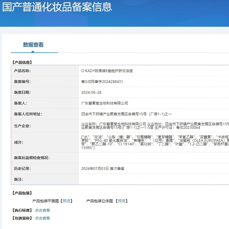Select the filer name 广东碧素堂生物科技有限公司
The image size is (229, 229).
tap(105, 103)
